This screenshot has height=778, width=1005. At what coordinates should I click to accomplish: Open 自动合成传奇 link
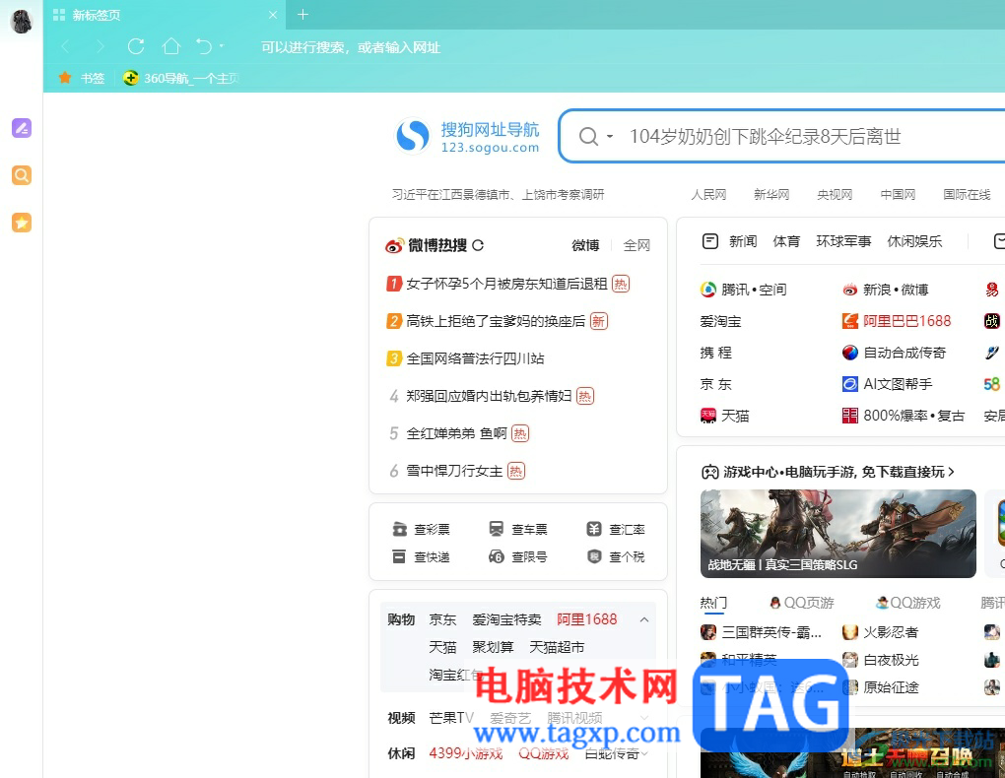894,353
